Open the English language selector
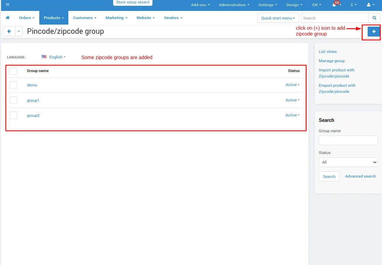This screenshot has width=382, height=265. [57, 57]
